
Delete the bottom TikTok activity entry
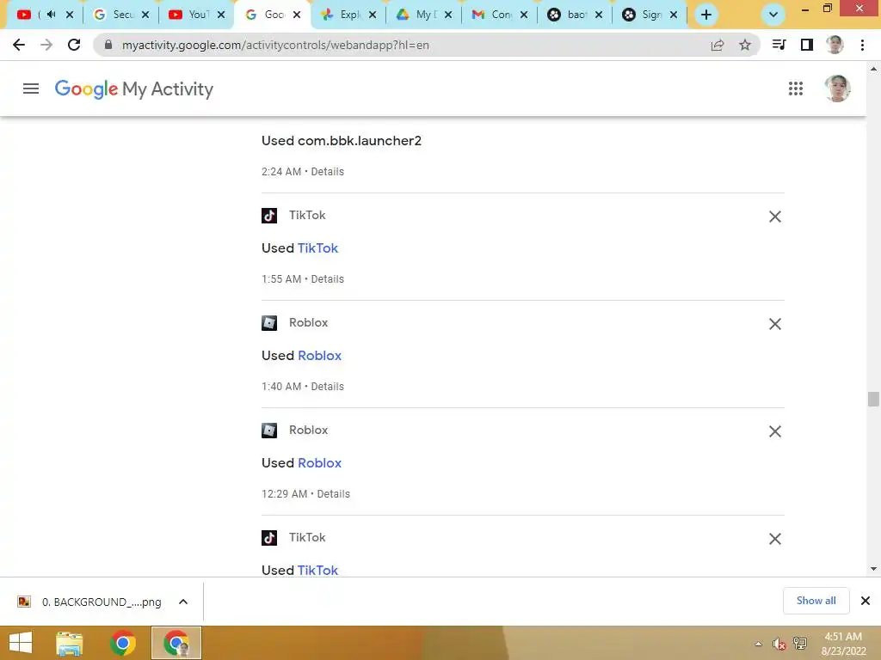point(775,539)
